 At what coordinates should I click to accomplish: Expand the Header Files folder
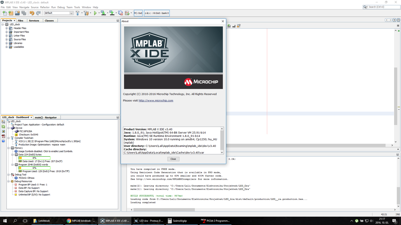coord(7,28)
